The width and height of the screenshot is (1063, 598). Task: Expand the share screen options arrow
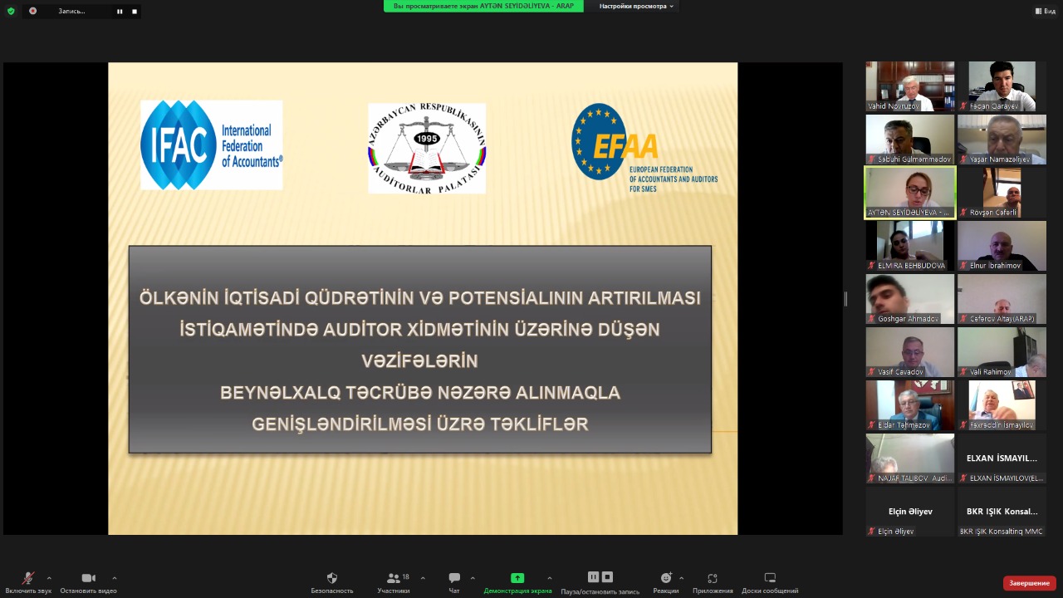click(x=549, y=578)
